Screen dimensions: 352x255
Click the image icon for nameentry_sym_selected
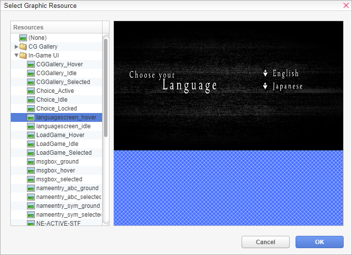[x=31, y=215]
